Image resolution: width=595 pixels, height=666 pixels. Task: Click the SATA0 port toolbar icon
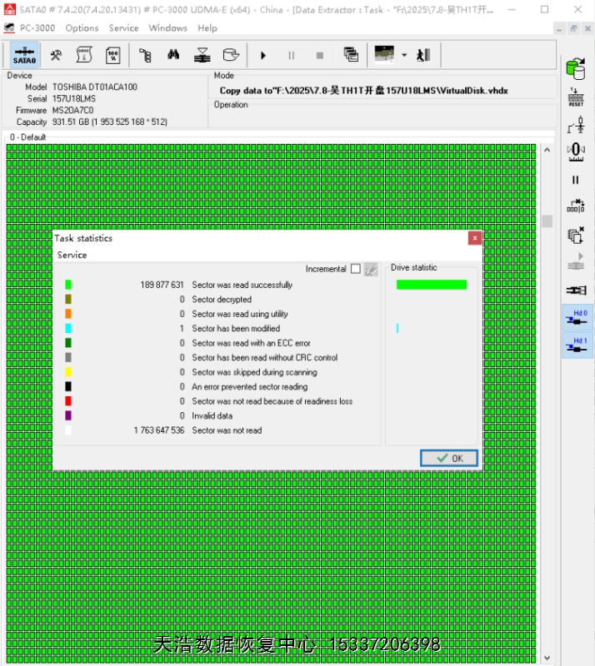pos(23,56)
